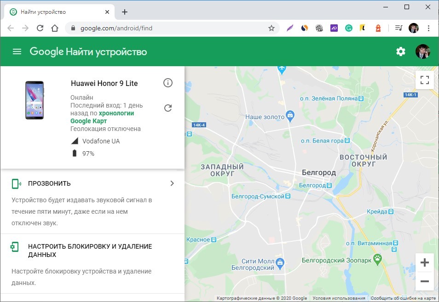Zoom in on the map
The width and height of the screenshot is (439, 302).
coord(425,262)
